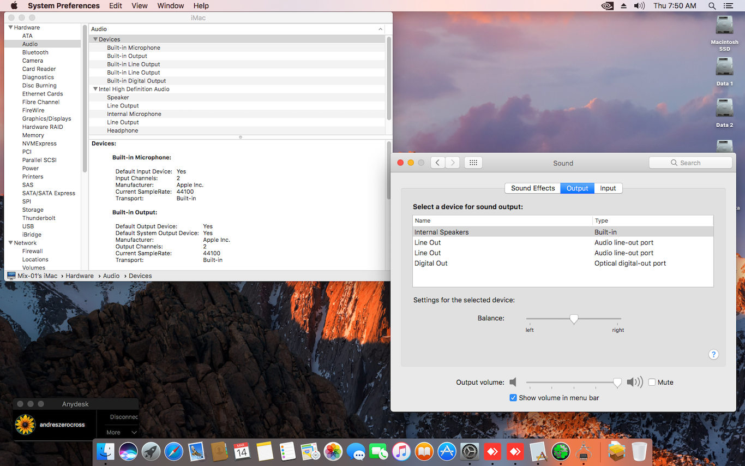Click the Sound help question button
This screenshot has width=745, height=466.
[x=713, y=354]
